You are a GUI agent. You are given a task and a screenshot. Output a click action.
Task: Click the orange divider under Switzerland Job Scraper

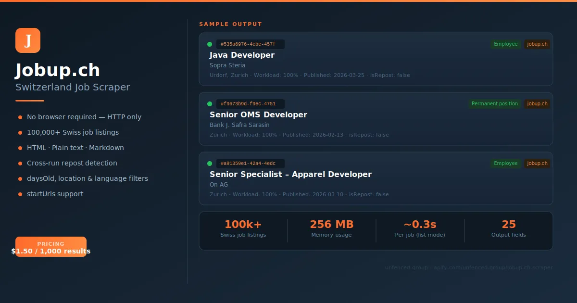pos(29,101)
